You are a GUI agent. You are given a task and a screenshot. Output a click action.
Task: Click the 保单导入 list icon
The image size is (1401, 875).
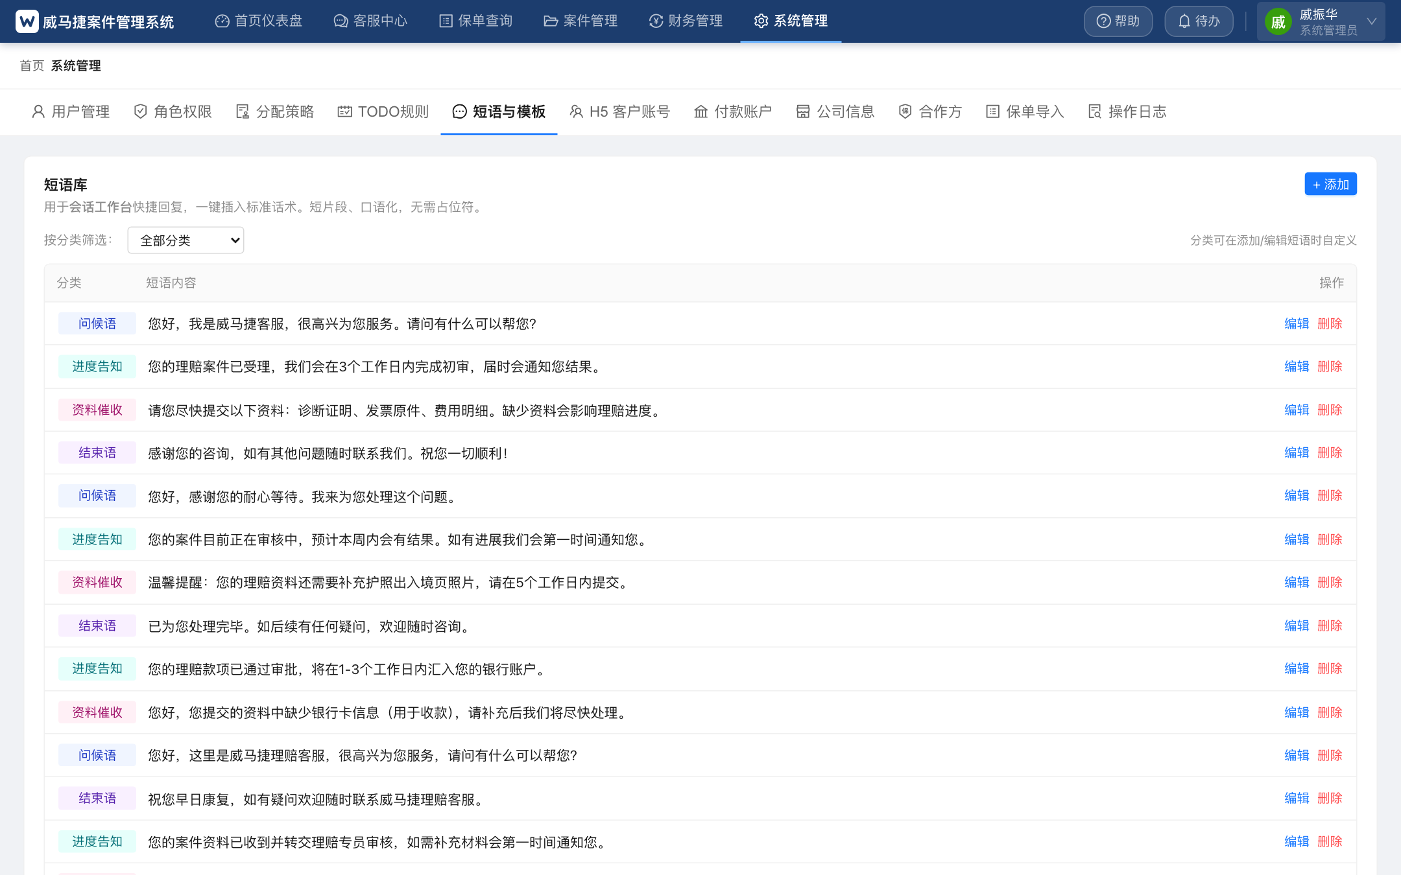point(992,111)
